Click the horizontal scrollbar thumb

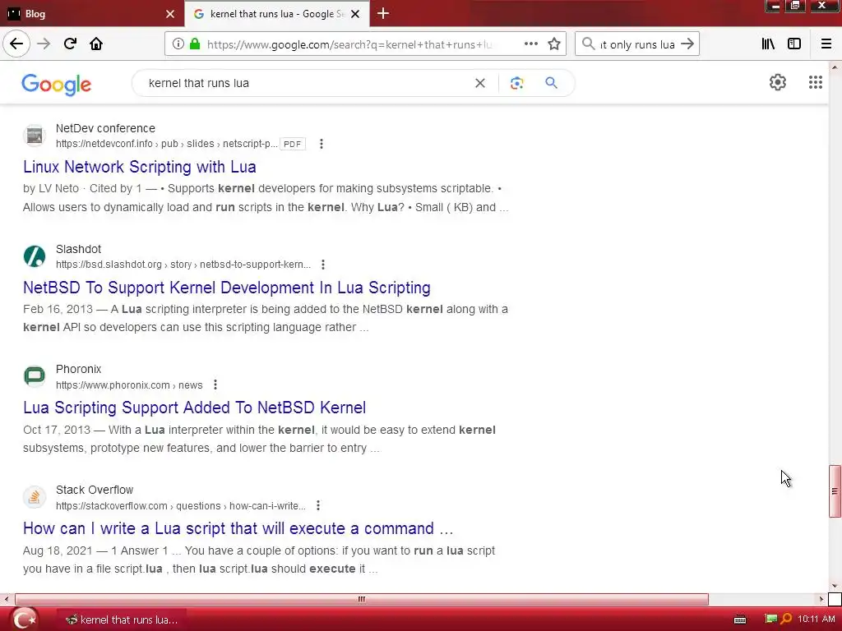click(362, 599)
